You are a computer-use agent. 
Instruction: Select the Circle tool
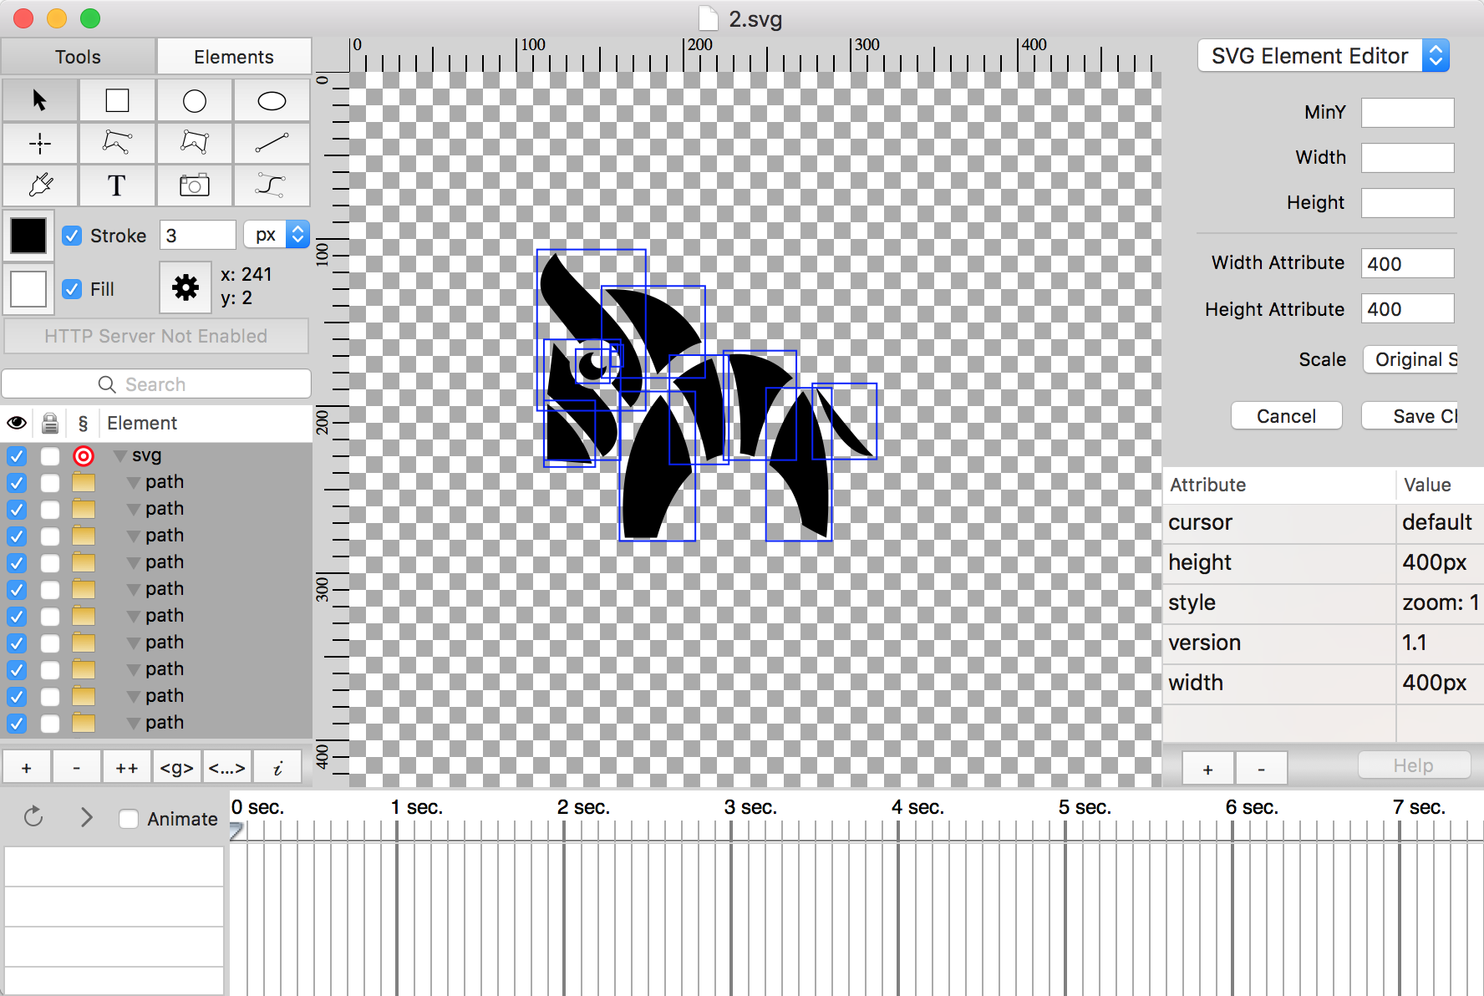point(194,100)
